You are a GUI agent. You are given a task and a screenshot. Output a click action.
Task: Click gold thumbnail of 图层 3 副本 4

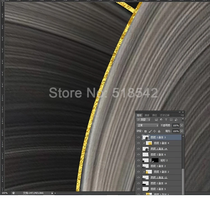click(149, 143)
